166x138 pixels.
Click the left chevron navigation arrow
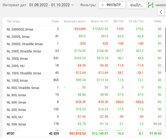pos(161,12)
